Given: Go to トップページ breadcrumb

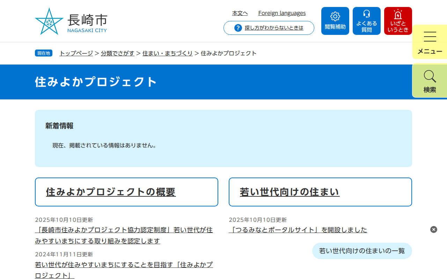Looking at the screenshot, I should (x=76, y=53).
